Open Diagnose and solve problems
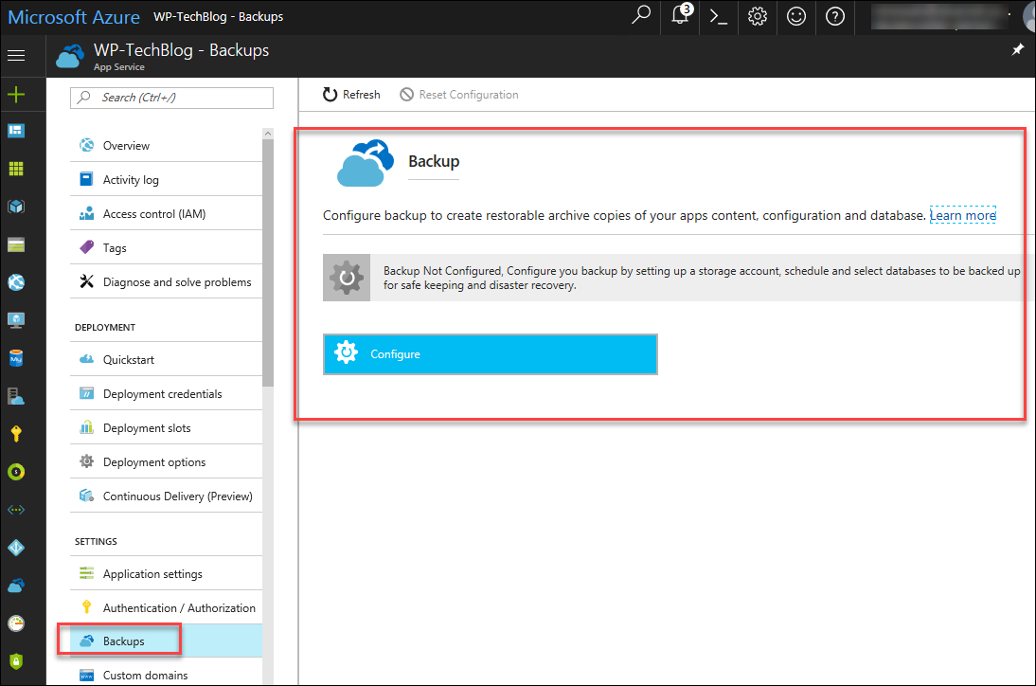The image size is (1036, 686). coord(166,282)
